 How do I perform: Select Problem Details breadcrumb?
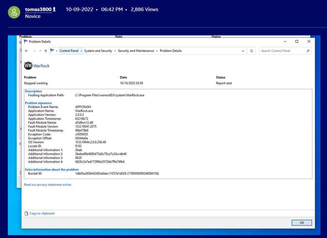171,51
